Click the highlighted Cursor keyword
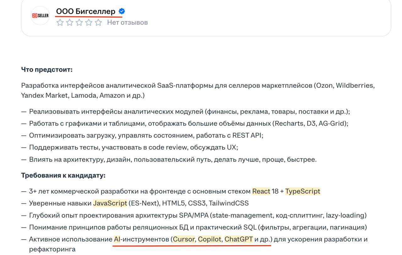 pos(184,239)
